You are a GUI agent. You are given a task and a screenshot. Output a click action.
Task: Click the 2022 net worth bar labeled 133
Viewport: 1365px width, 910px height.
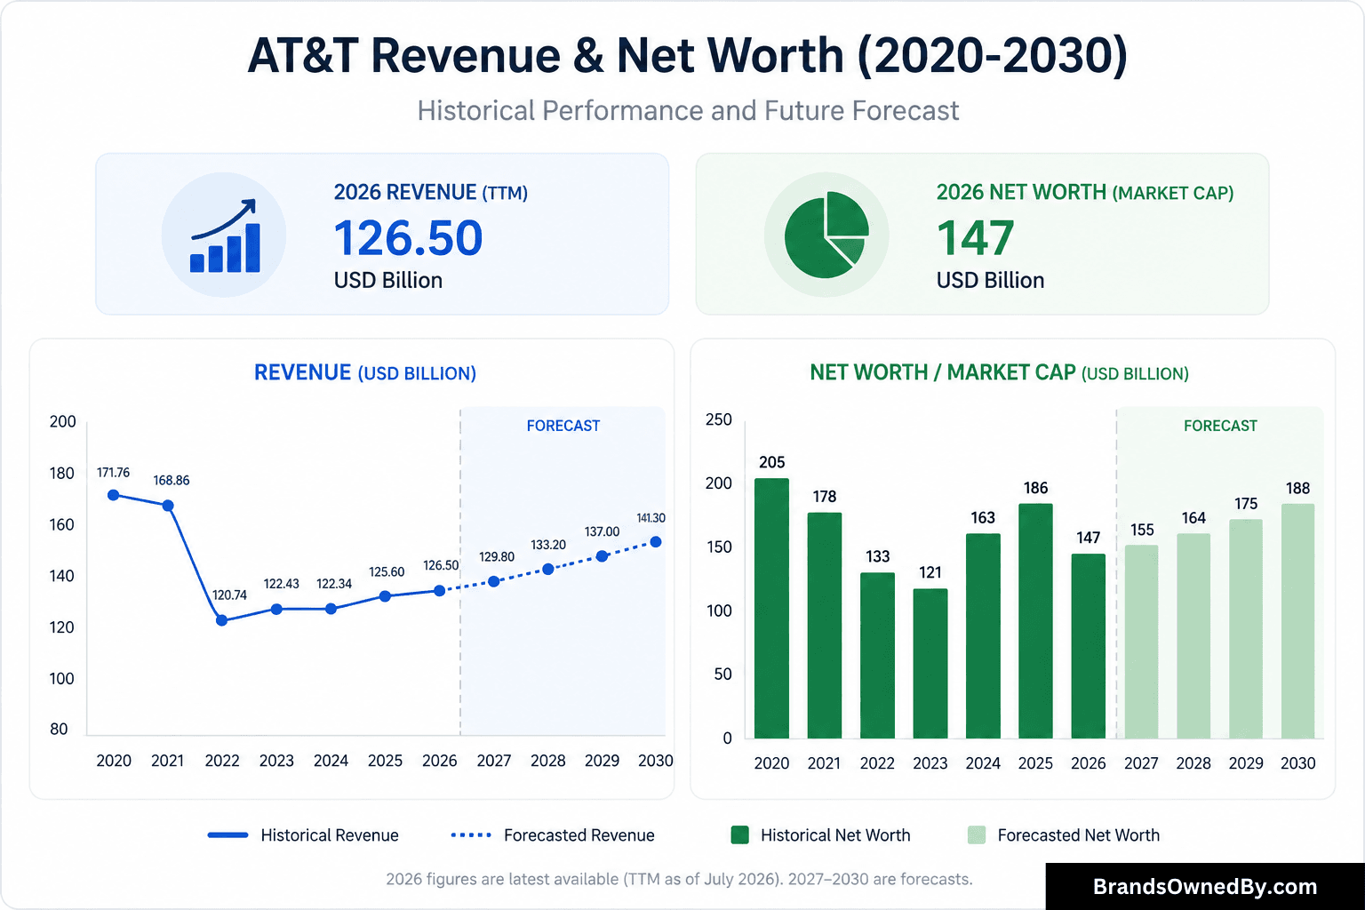point(877,655)
